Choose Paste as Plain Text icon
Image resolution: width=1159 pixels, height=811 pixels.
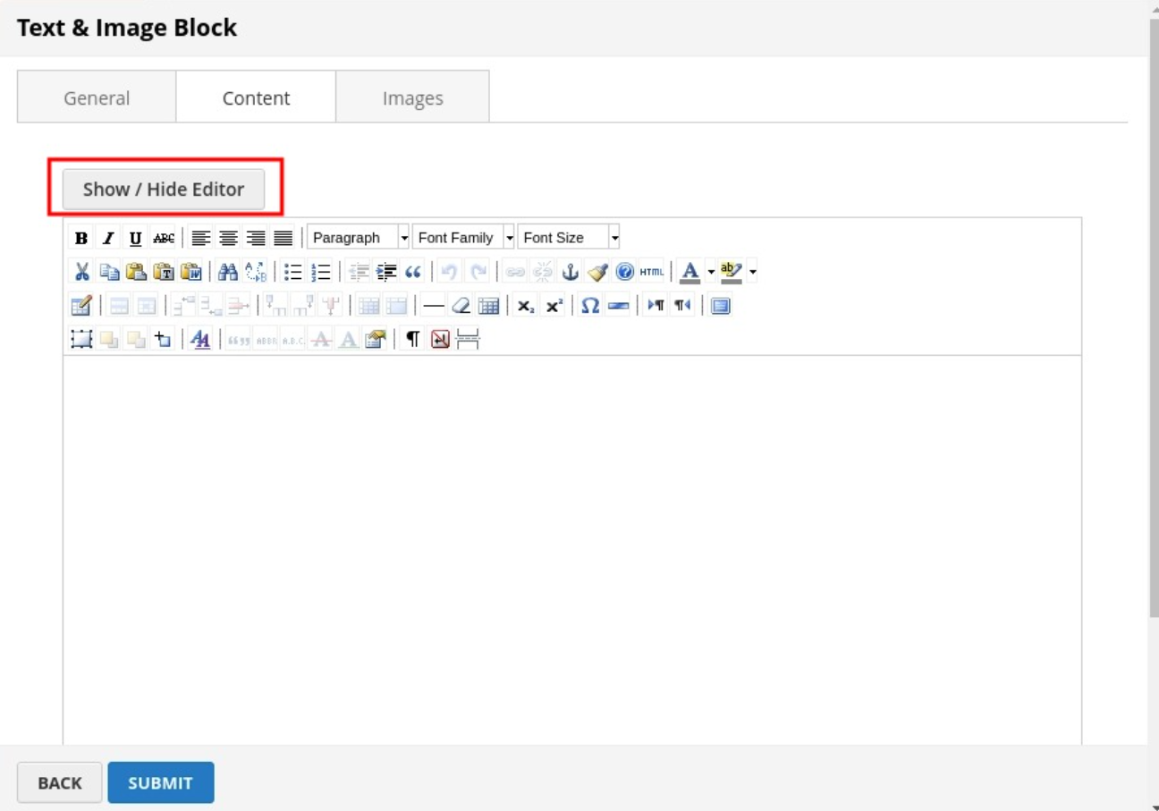[163, 272]
